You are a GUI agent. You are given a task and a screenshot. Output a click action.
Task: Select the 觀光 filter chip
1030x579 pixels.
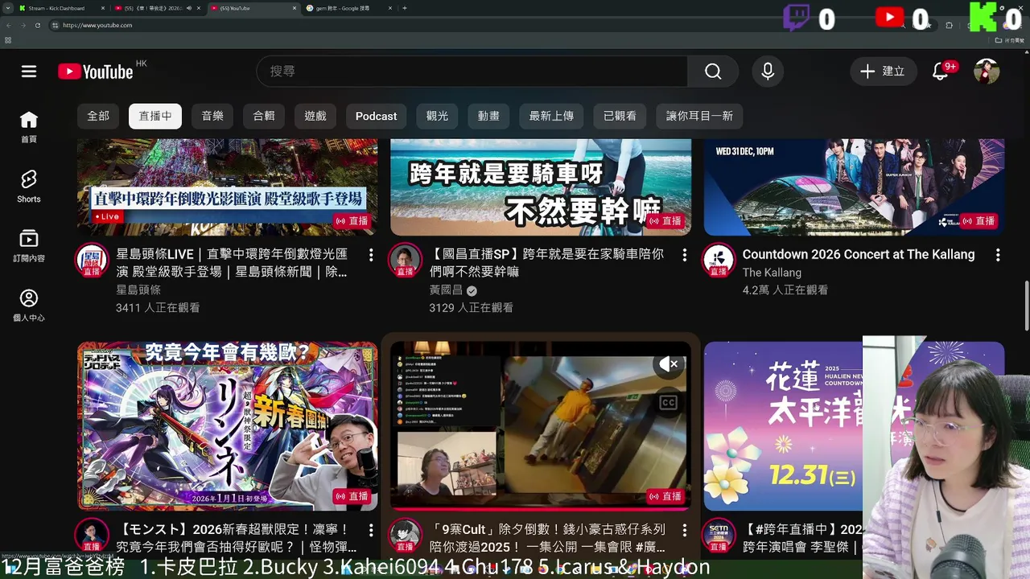tap(438, 116)
